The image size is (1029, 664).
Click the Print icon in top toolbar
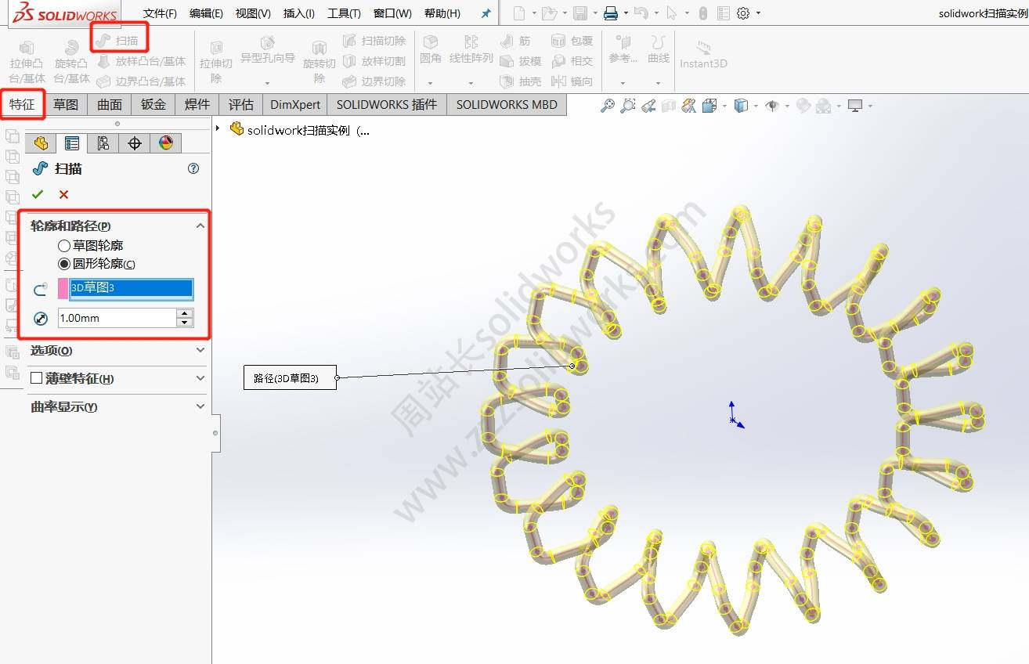(611, 13)
